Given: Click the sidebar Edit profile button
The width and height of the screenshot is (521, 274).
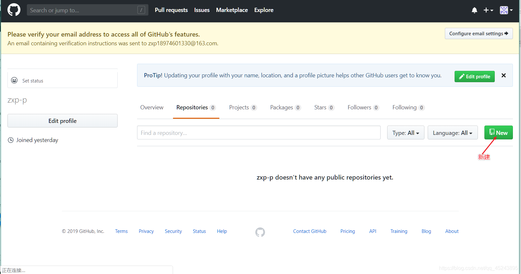Looking at the screenshot, I should (63, 121).
